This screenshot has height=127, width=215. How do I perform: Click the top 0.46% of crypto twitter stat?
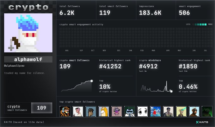click(188, 86)
